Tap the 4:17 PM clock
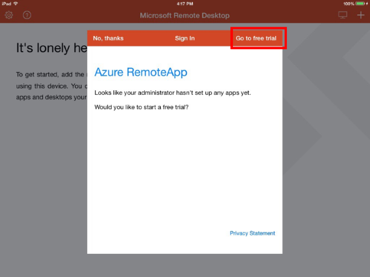 [185, 3]
